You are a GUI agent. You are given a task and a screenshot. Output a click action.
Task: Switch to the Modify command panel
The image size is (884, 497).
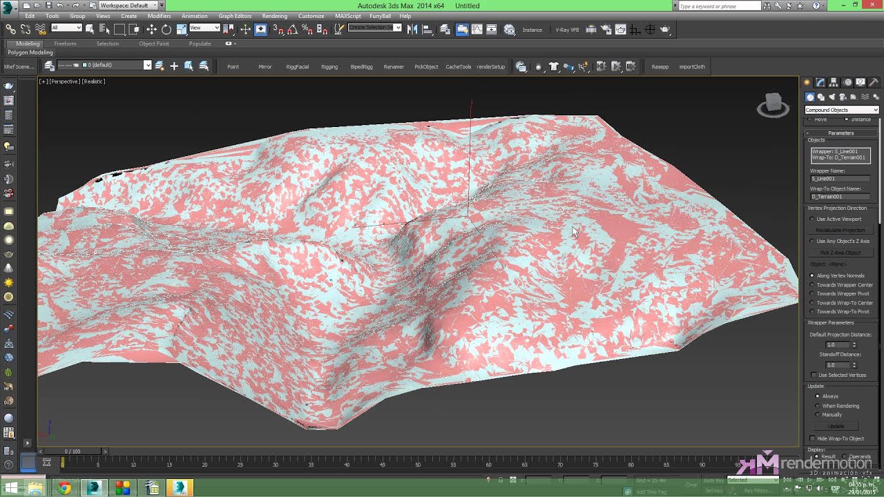click(820, 82)
